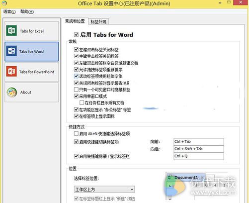
Task: Click the Office Tab title bar icon
Action: [x=4, y=3]
